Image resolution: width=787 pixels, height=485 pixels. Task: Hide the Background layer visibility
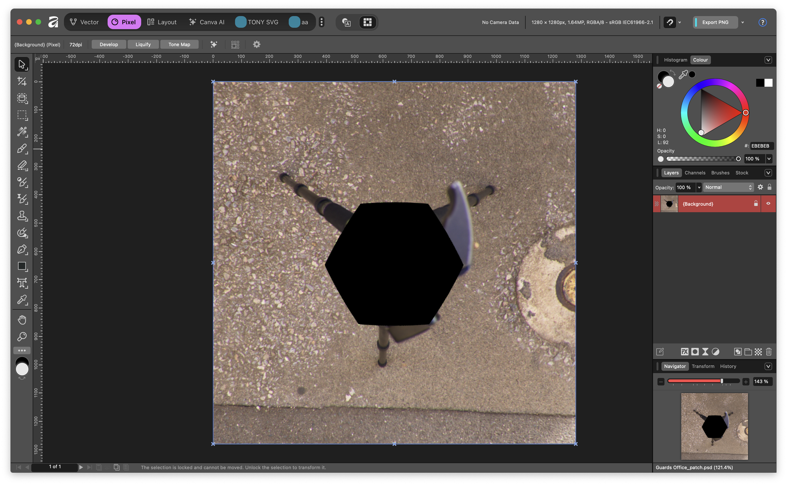[768, 204]
